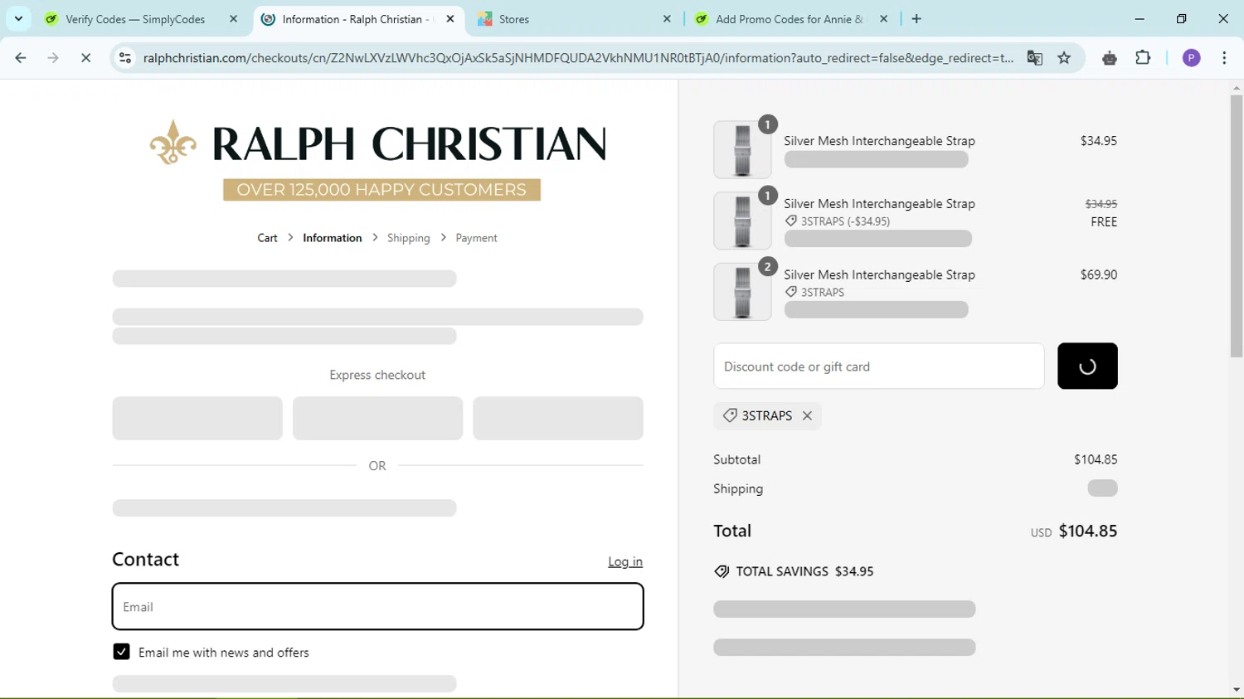This screenshot has height=699, width=1244.
Task: Stop loading the page
Action: tap(85, 58)
